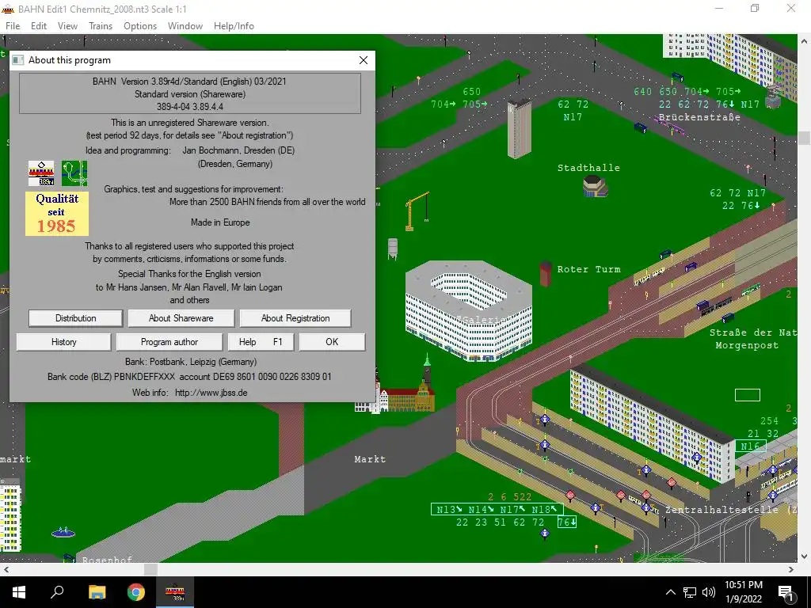Click the Web info URL www.jbss.de

pyautogui.click(x=211, y=393)
